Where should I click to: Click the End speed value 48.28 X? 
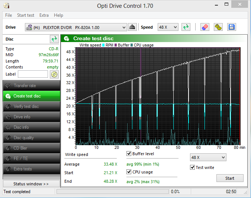click(x=110, y=181)
